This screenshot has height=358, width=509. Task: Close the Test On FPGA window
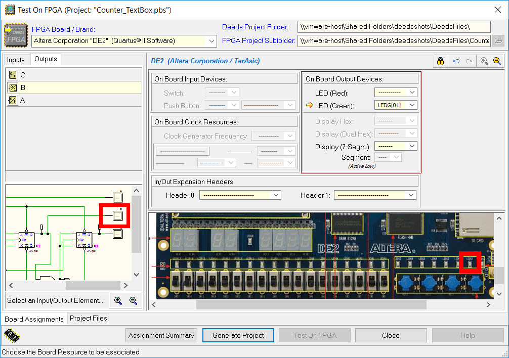498,10
